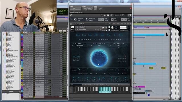Check the Learn Key Range checkbox
This screenshot has height=102, width=182.
click(79, 74)
